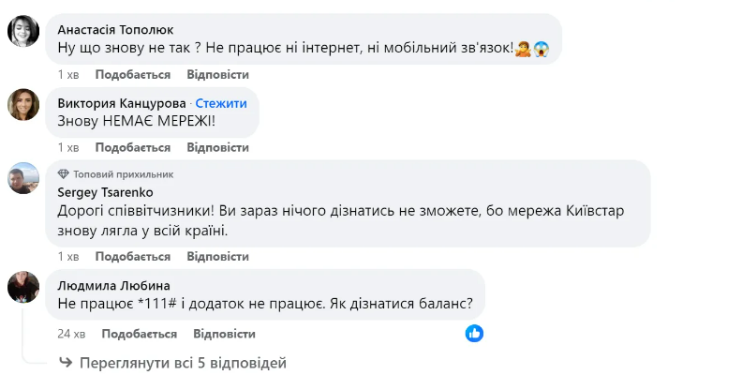Open Людмила Любина's profile avatar
Viewport: 742px width, 375px height.
(x=22, y=287)
